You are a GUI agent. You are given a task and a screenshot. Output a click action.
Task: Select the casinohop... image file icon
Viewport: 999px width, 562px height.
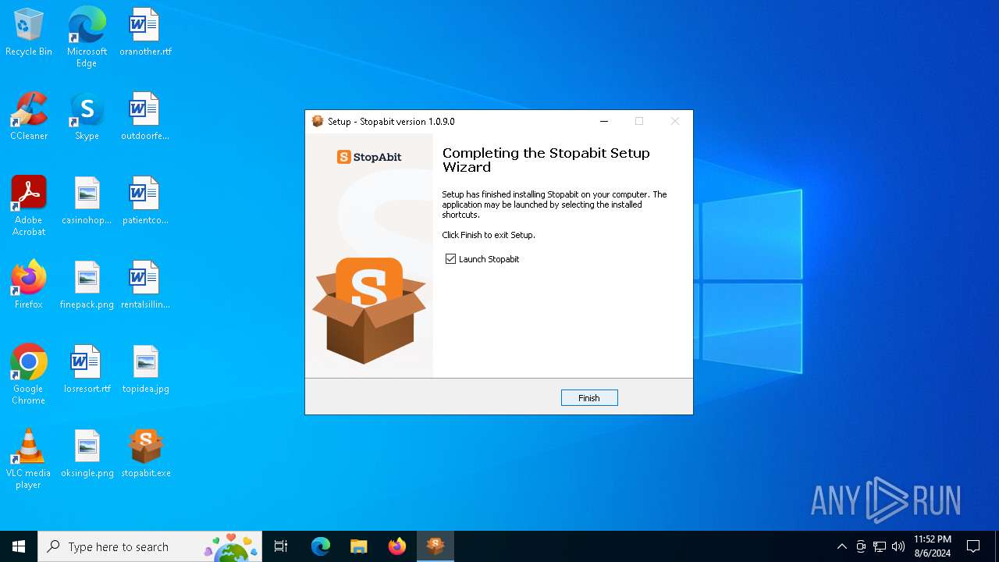click(87, 201)
